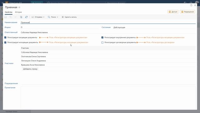The width and height of the screenshot is (200, 113).
Task: Refresh the card with the circular arrows icon
Action: [x=26, y=17]
